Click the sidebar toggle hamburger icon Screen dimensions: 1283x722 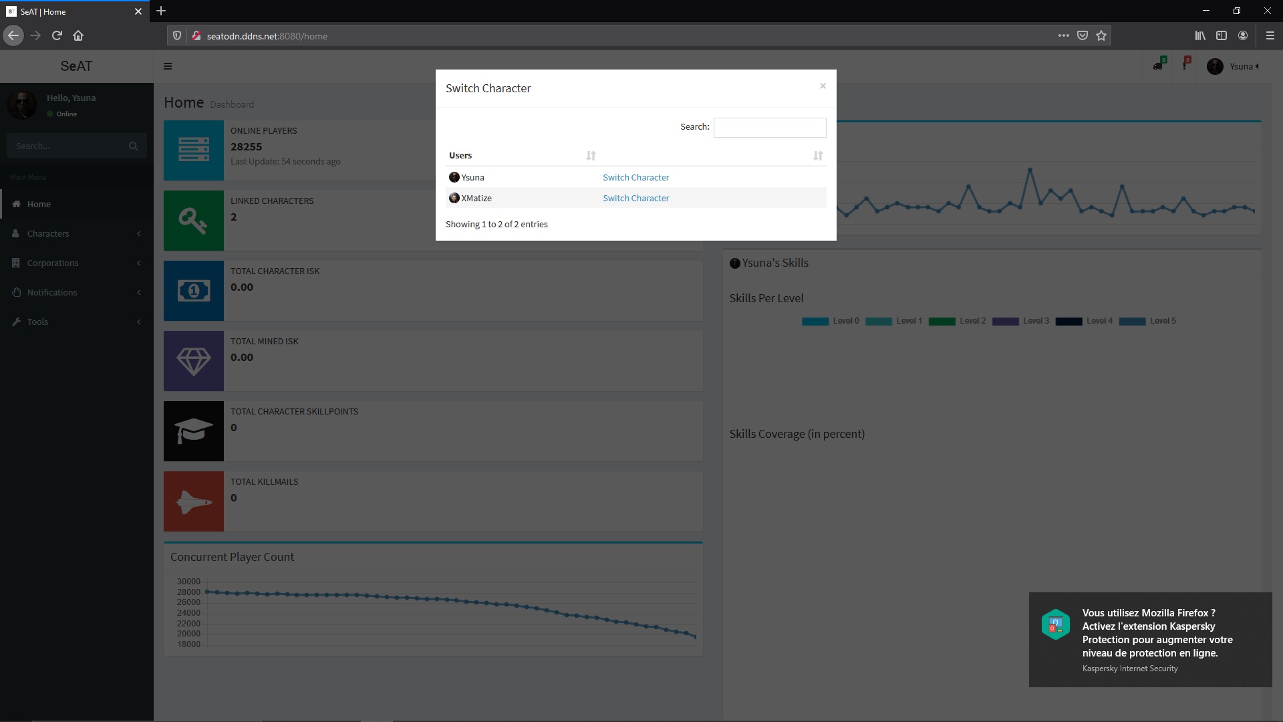(168, 66)
